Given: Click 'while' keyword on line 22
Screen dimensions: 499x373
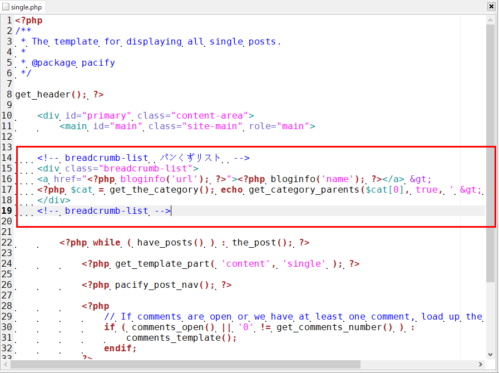Looking at the screenshot, I should pos(106,242).
